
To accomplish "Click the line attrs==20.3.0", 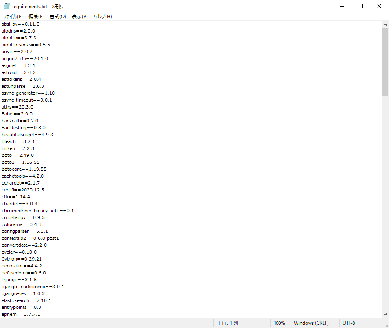I will [17, 107].
